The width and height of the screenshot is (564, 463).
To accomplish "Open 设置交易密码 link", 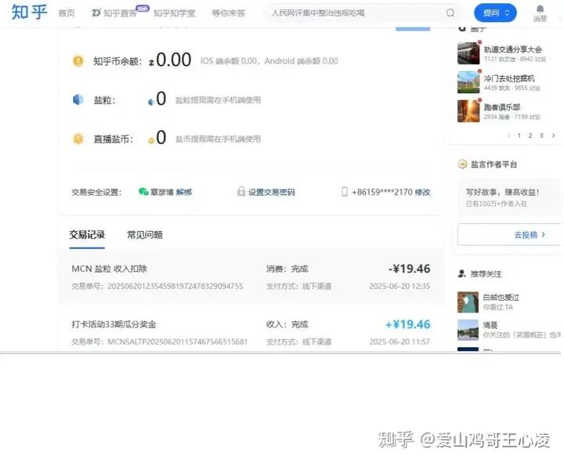I will pyautogui.click(x=272, y=192).
